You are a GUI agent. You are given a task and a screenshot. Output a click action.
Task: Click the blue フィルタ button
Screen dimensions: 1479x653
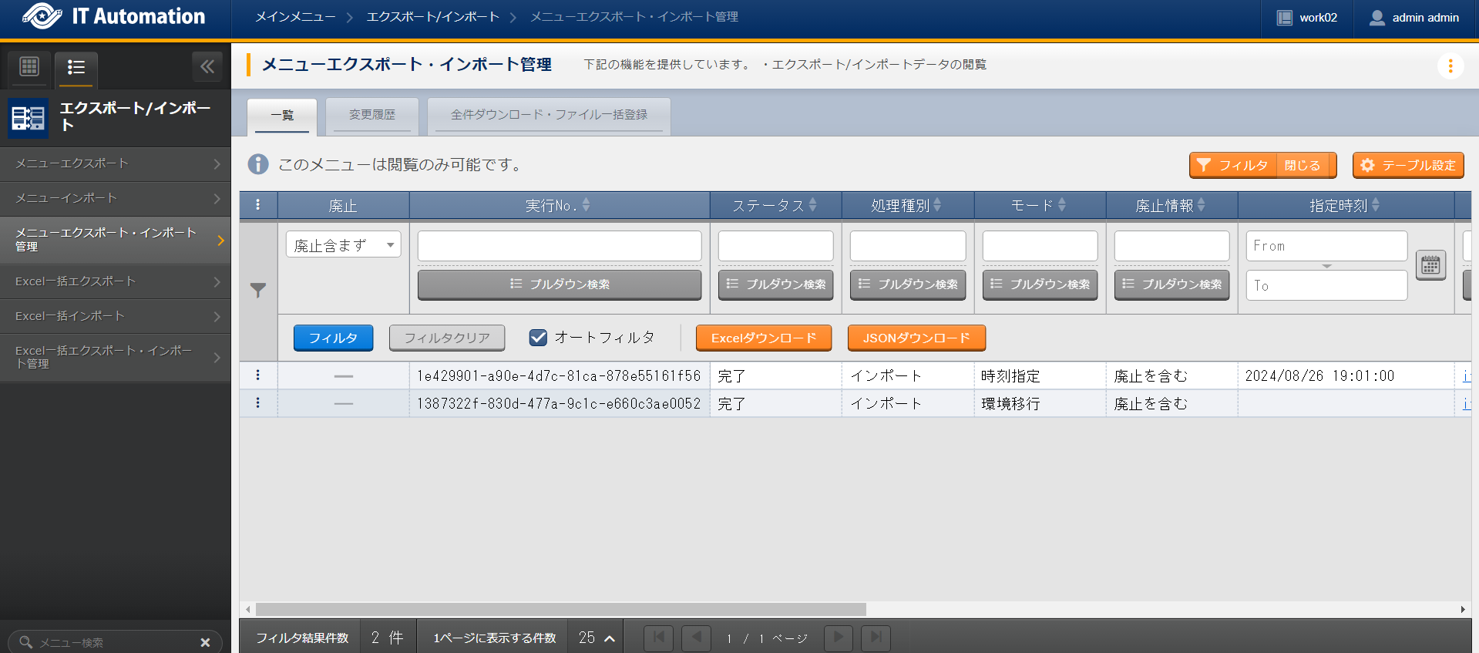[x=333, y=338]
